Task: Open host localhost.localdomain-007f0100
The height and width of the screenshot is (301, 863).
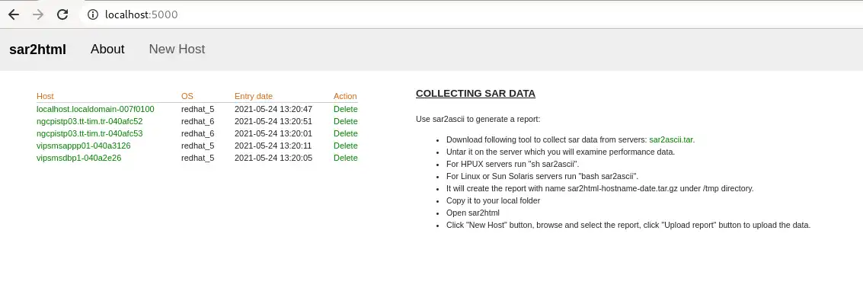Action: [95, 109]
